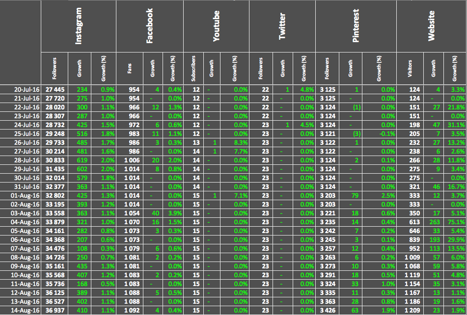Click the 31-Jul-16 date cell
Image resolution: width=467 pixels, height=315 pixels.
[x=21, y=187]
